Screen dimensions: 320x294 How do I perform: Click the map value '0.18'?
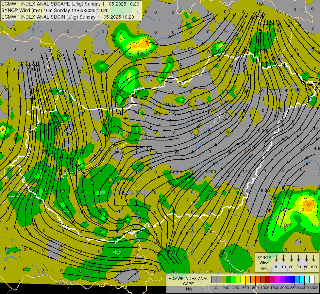pyautogui.click(x=83, y=71)
